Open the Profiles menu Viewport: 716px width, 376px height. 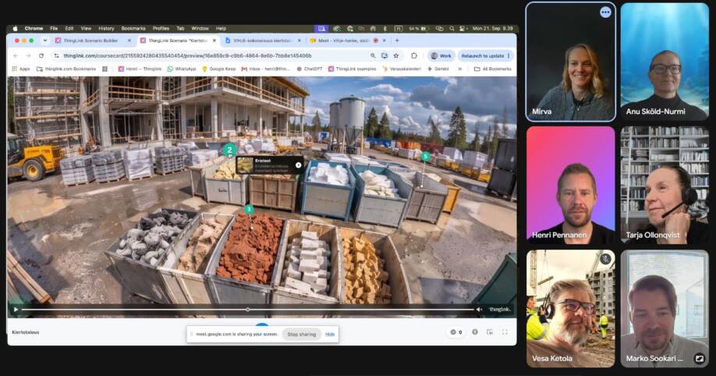[x=161, y=28]
